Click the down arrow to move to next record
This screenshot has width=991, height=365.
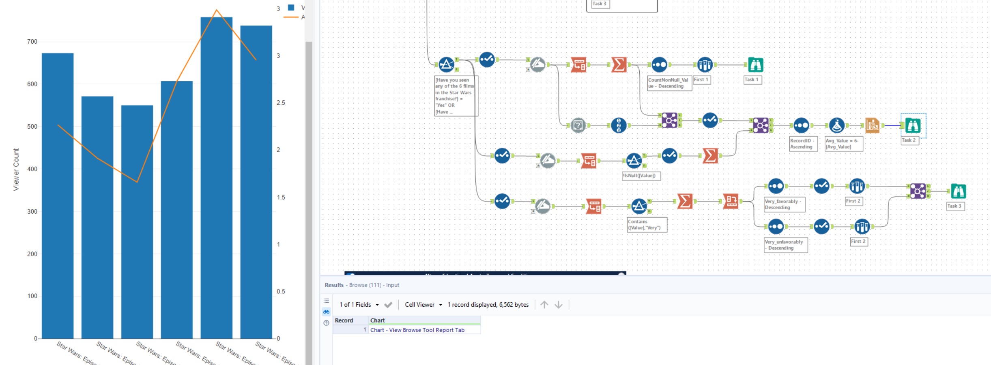point(559,304)
